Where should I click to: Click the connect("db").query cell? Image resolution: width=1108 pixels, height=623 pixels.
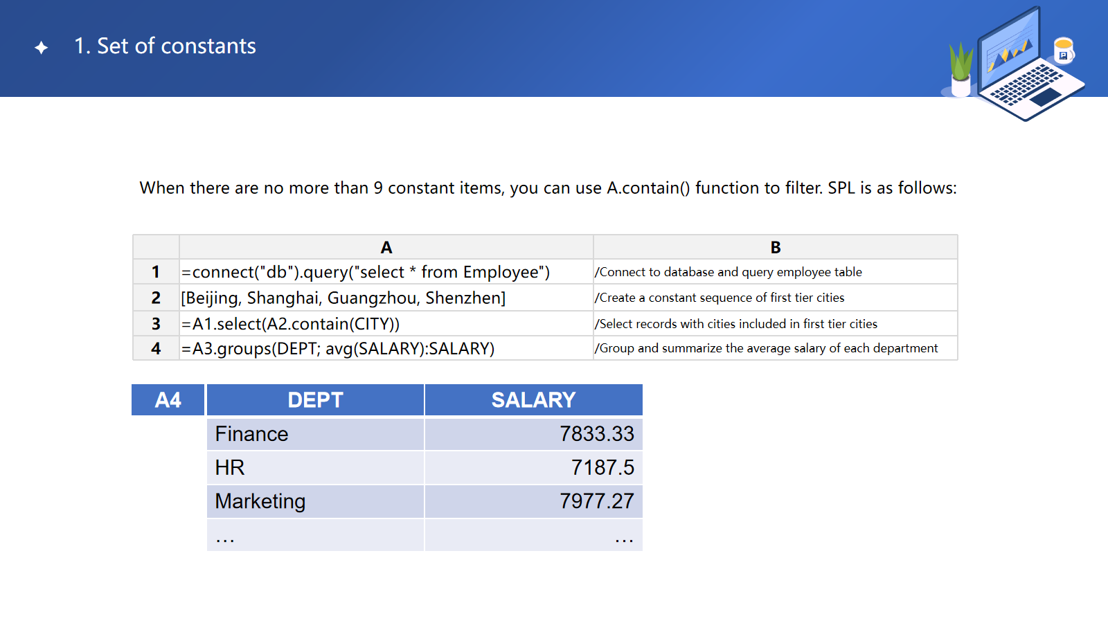[x=386, y=272]
